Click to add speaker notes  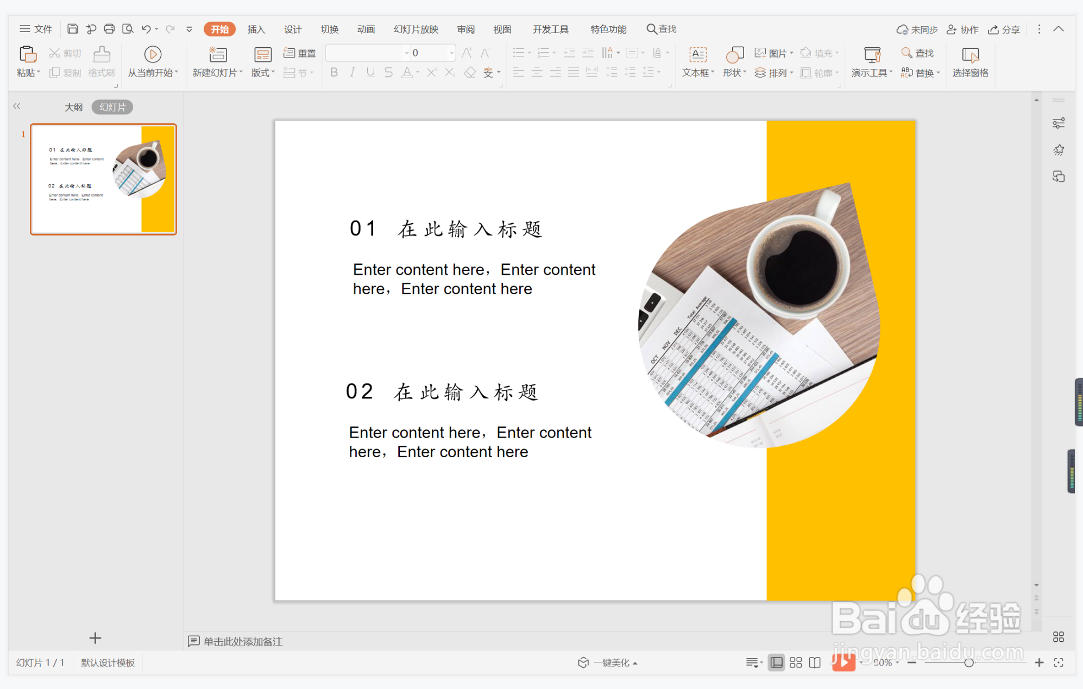pyautogui.click(x=243, y=641)
